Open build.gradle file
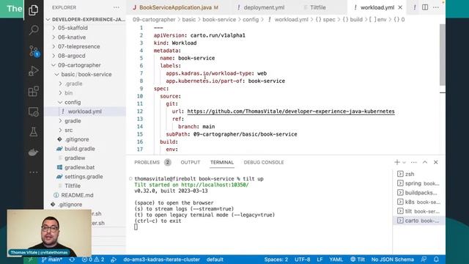The width and height of the screenshot is (469, 264). [86, 148]
